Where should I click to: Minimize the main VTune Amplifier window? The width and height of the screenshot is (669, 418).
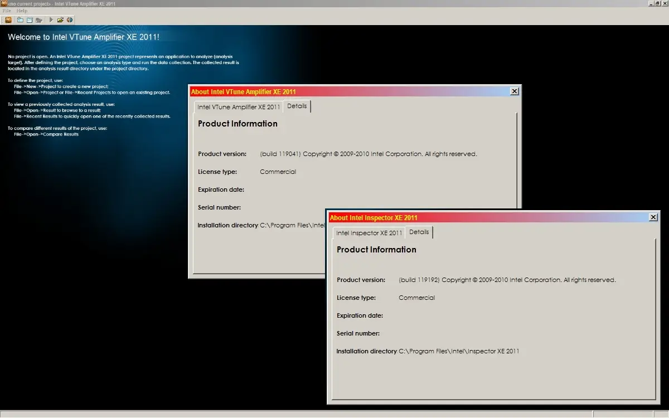tap(651, 3)
